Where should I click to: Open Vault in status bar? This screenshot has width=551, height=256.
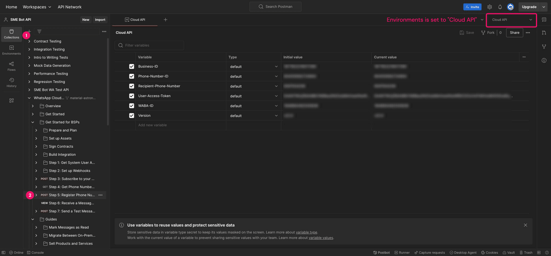point(508,253)
